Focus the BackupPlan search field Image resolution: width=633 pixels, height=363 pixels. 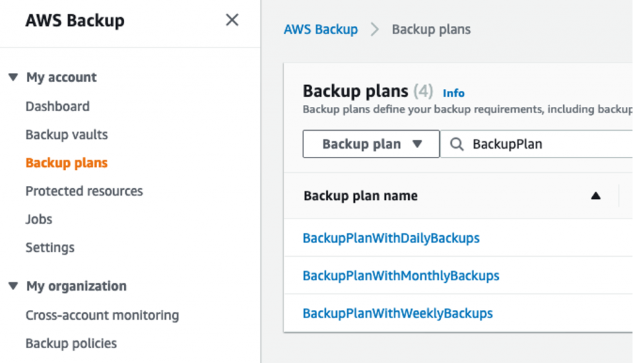[544, 144]
